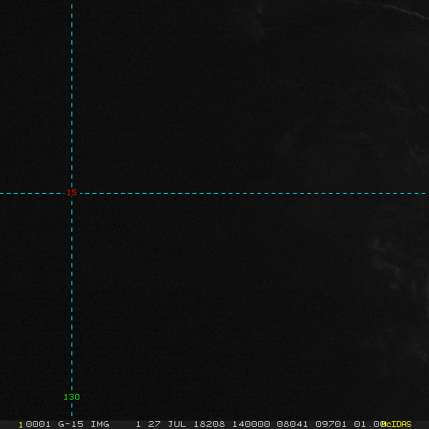This screenshot has width=429, height=429.
Task: Click the yellow McIDAS logo text
Action: point(396,424)
